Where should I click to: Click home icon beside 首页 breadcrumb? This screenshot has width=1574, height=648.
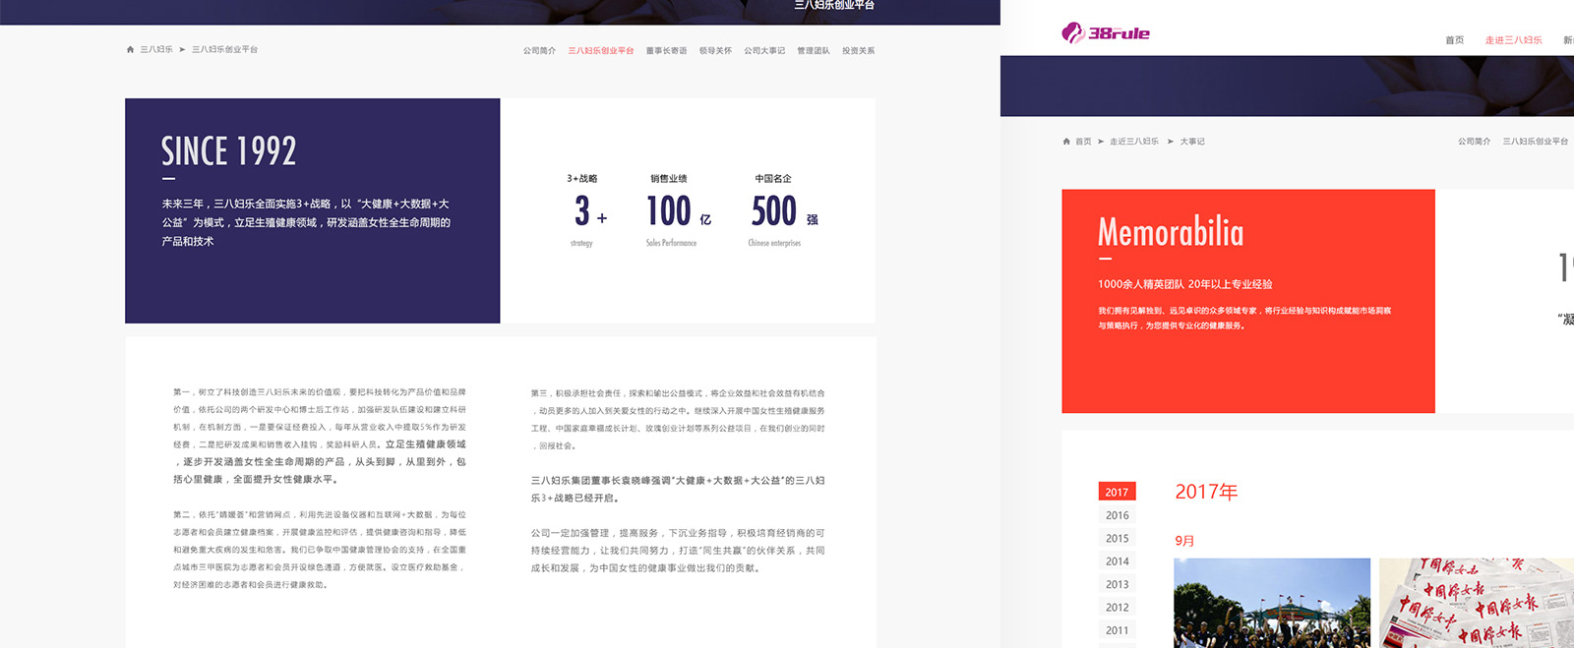[1066, 142]
